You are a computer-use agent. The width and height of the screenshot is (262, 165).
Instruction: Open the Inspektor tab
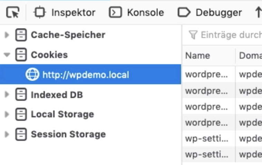(65, 12)
